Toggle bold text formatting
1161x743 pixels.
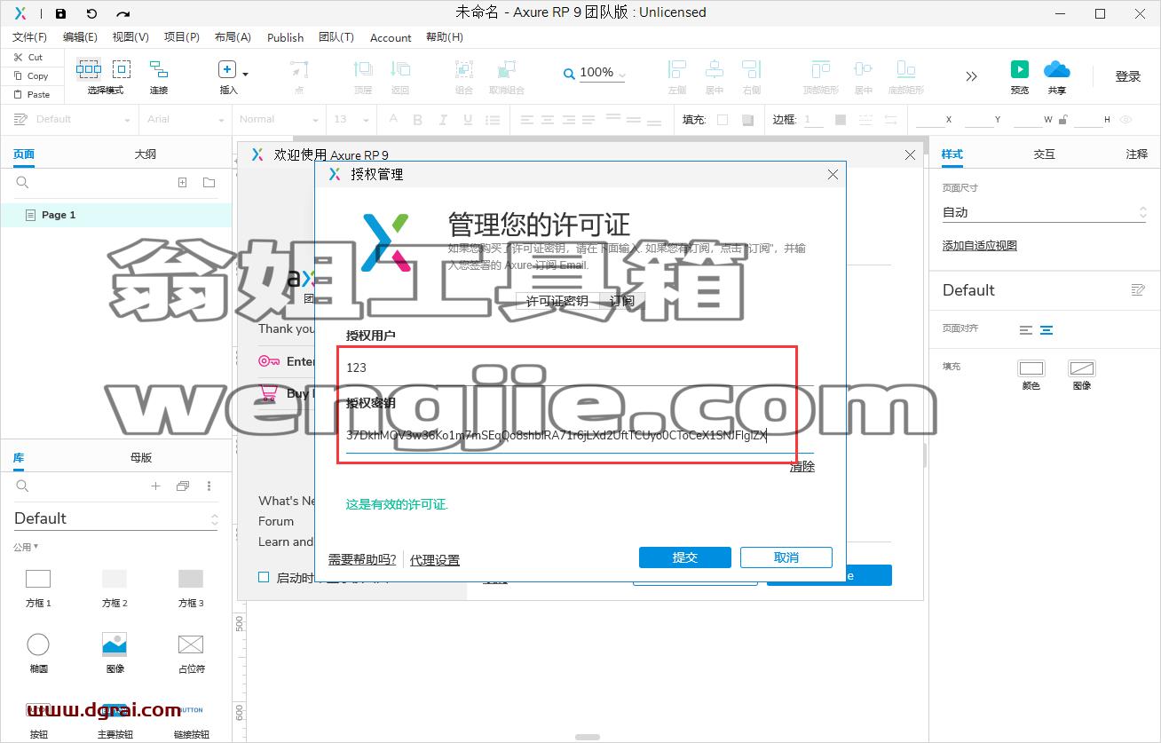417,120
